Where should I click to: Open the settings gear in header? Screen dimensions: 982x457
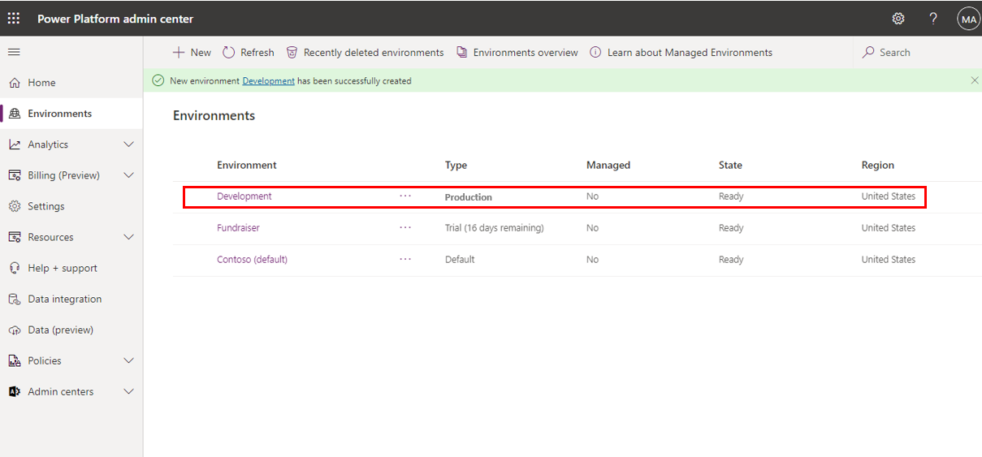[898, 18]
